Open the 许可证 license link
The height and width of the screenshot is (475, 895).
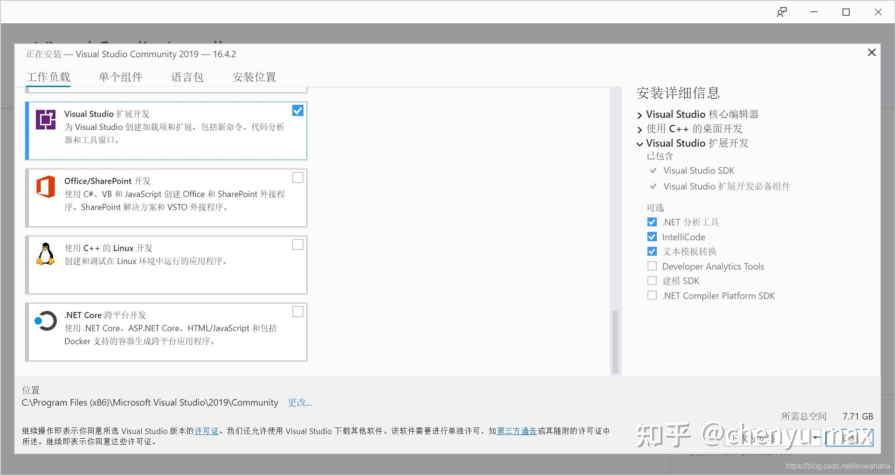[207, 431]
